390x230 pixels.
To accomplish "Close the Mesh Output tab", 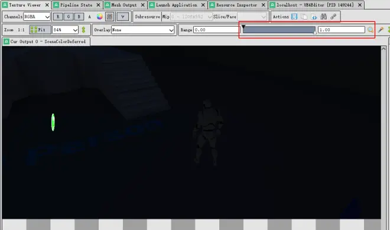I will (x=143, y=5).
